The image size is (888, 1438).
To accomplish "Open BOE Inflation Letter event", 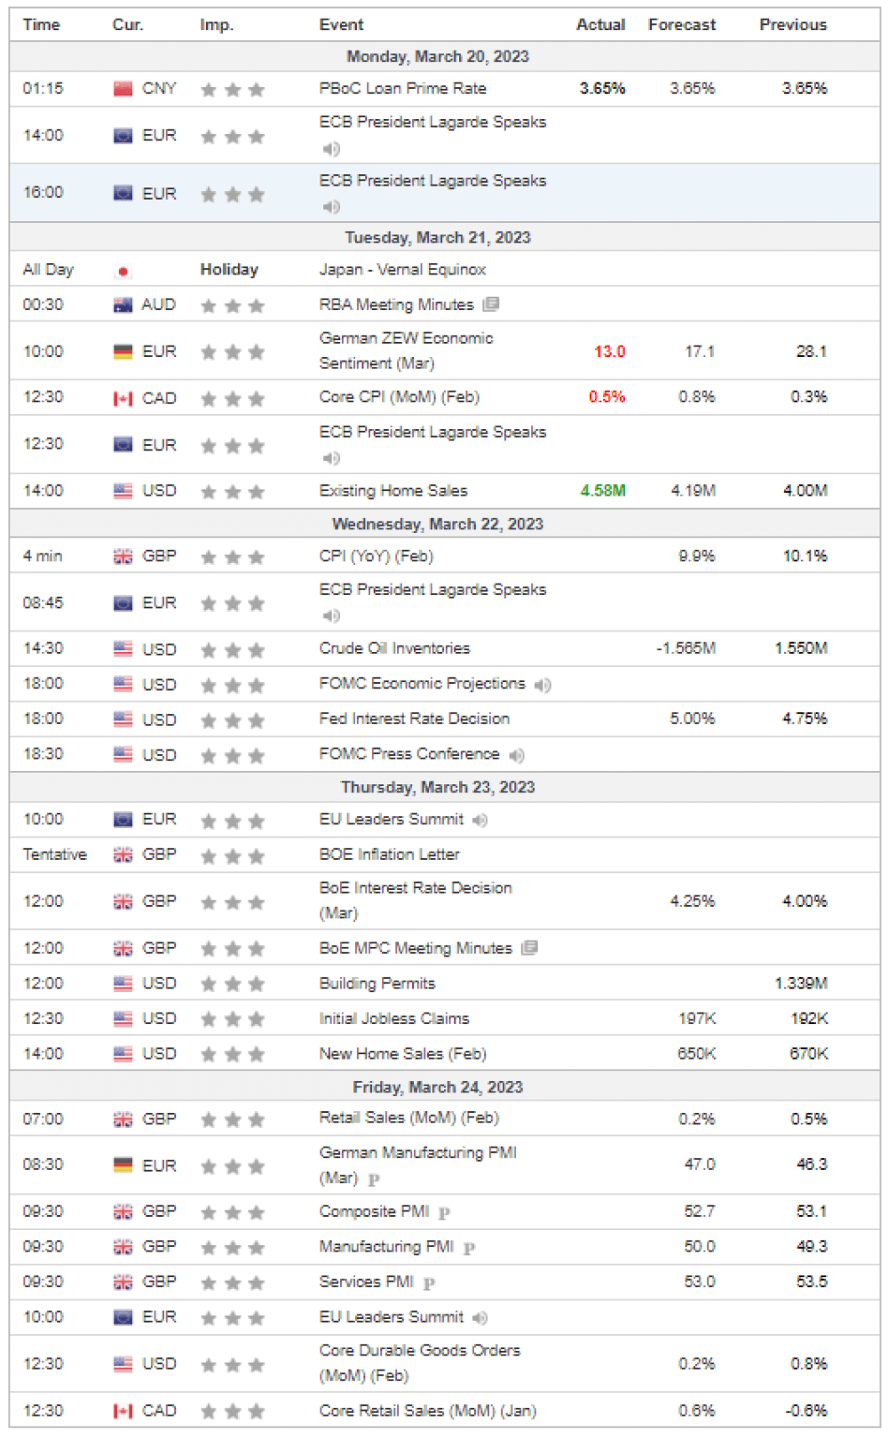I will [x=390, y=854].
